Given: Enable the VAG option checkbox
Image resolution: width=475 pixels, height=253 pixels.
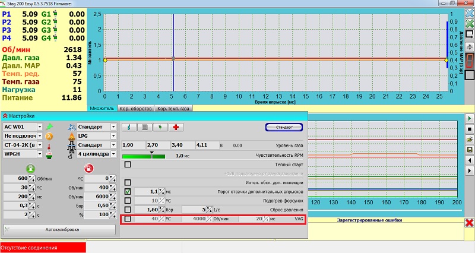Looking at the screenshot, I should [x=128, y=219].
